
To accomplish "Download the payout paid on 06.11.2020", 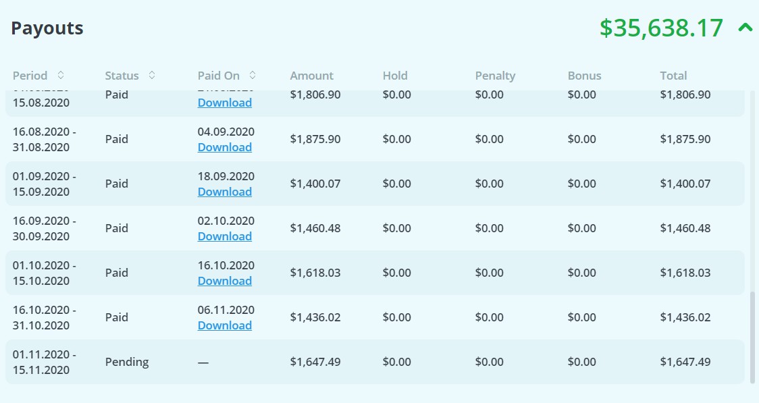I will coord(225,325).
